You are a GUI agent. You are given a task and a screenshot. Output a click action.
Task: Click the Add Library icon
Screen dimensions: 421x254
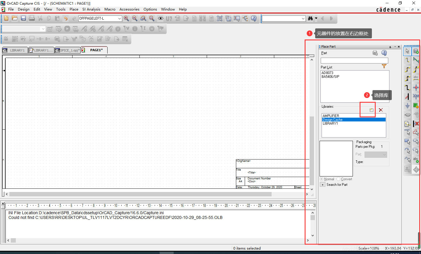(x=371, y=110)
